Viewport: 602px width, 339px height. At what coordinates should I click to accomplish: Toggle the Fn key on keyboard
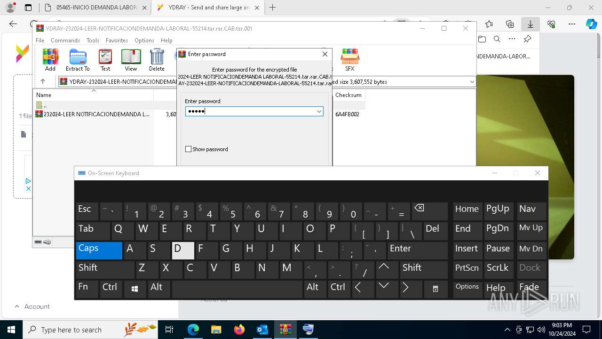[87, 289]
